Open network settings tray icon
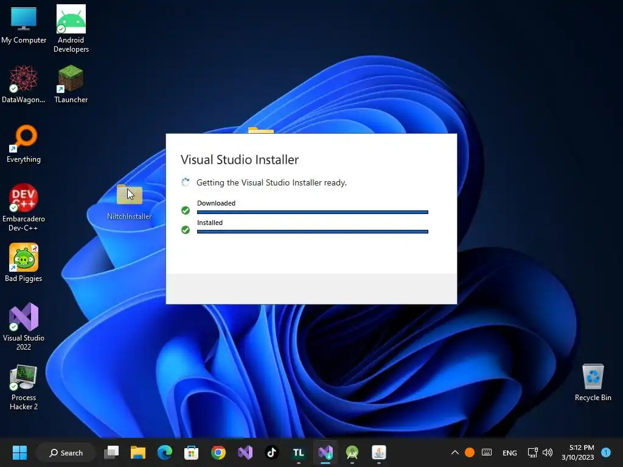This screenshot has width=623, height=467. [532, 452]
